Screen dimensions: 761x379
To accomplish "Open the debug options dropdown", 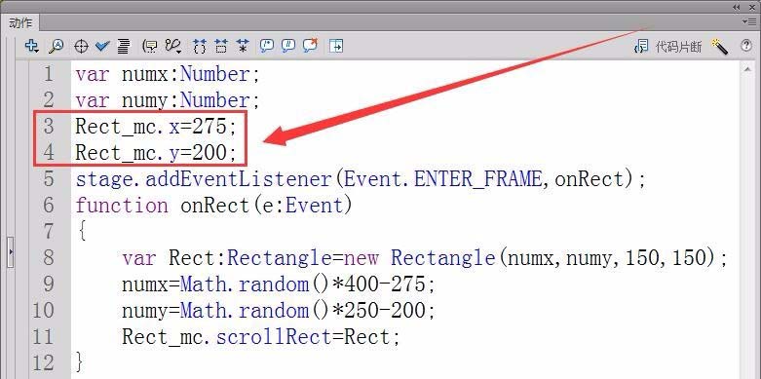I will click(173, 47).
